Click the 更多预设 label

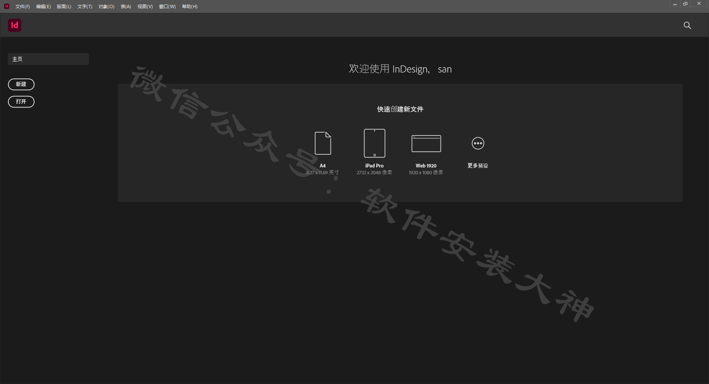[x=478, y=166]
